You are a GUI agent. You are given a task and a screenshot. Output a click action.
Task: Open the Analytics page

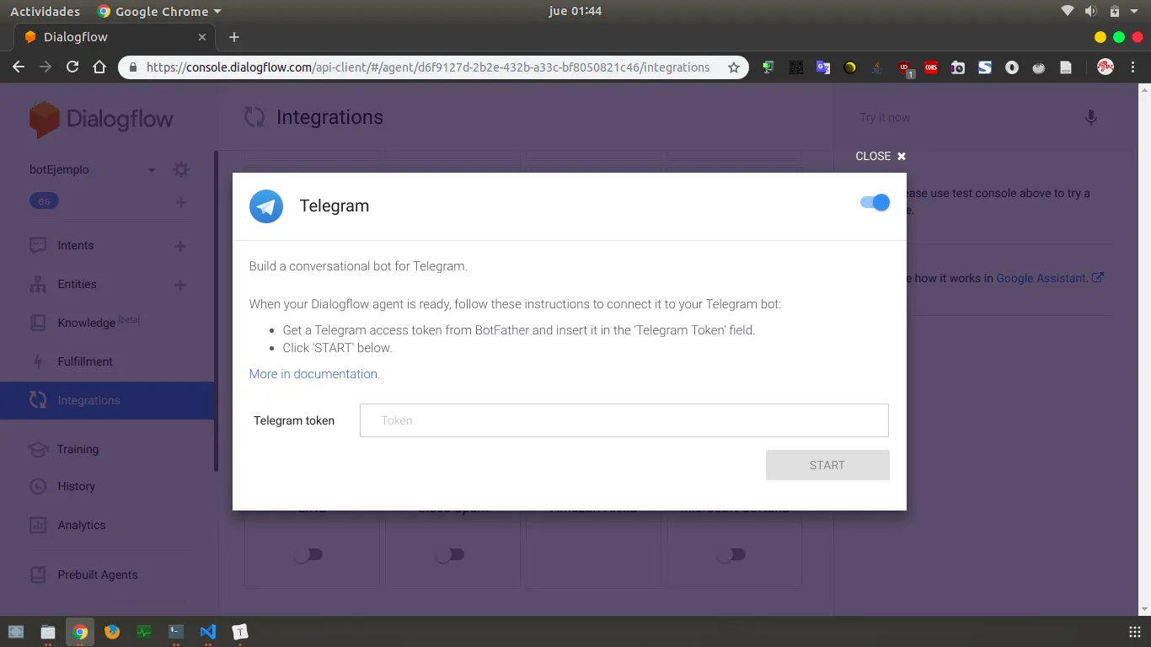79,525
